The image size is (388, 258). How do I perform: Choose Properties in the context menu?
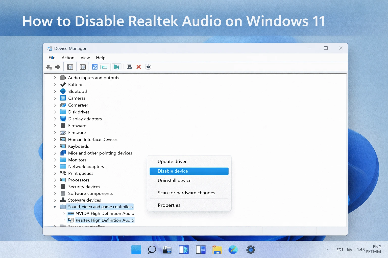[x=169, y=205]
